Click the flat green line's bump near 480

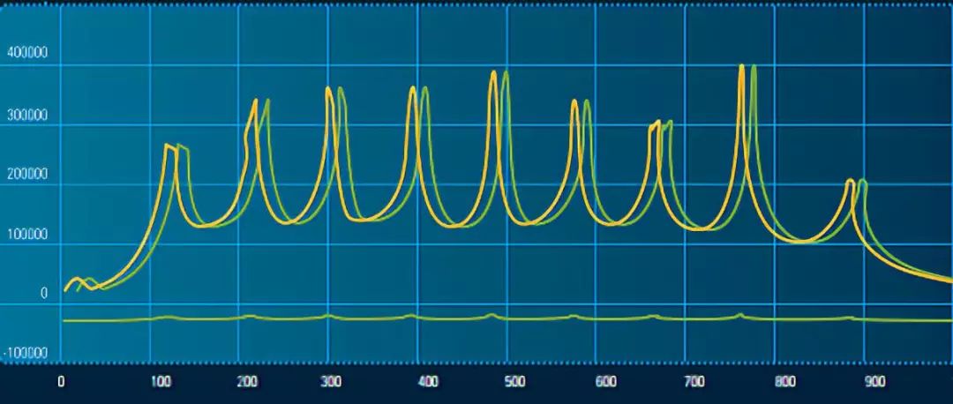[x=492, y=314]
